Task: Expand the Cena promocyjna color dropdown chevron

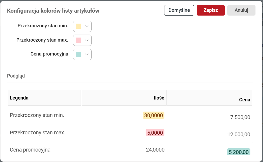Action: click(x=87, y=54)
